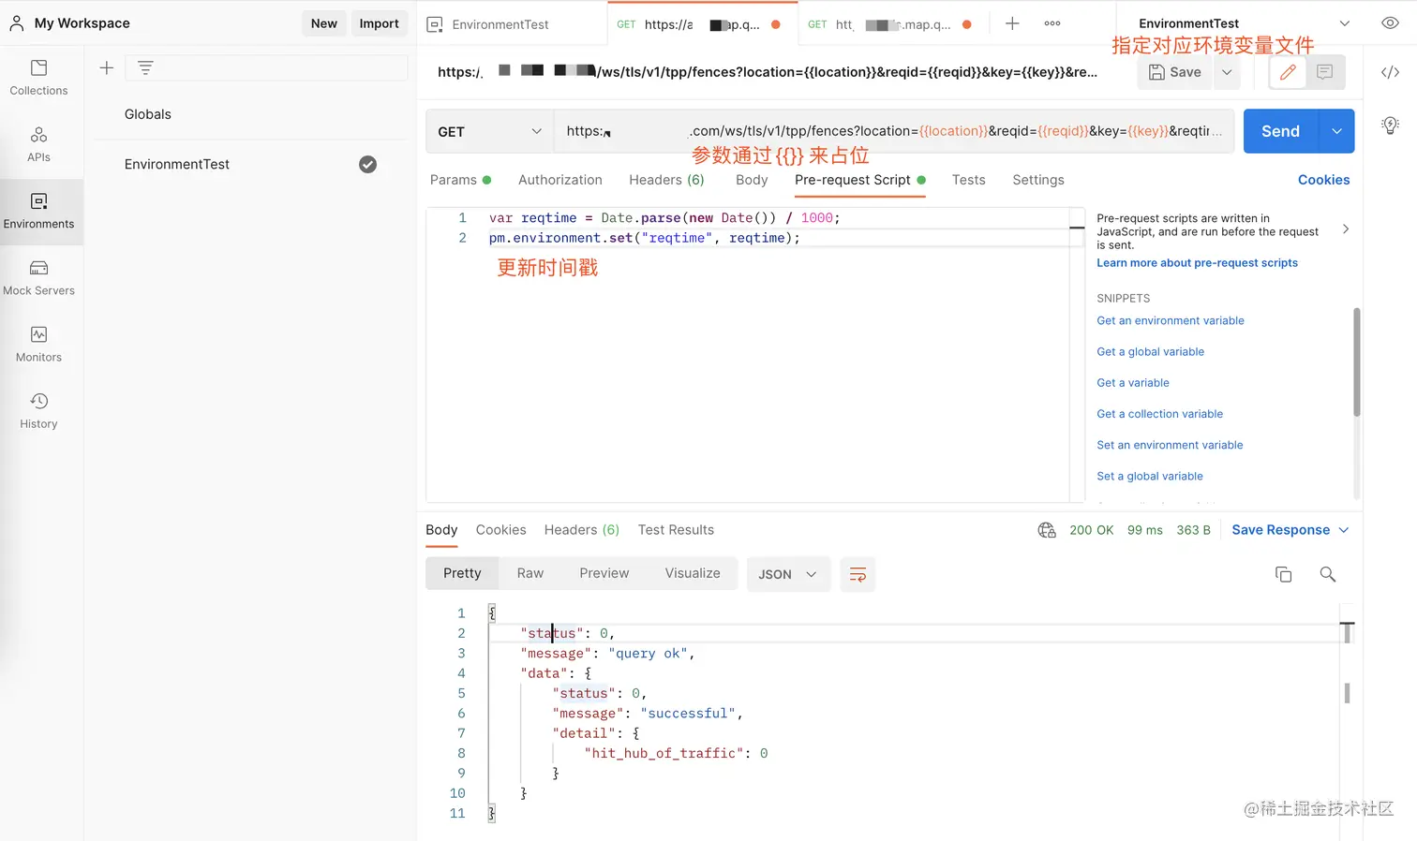Open the Cookies link
The height and width of the screenshot is (841, 1417).
click(1323, 180)
